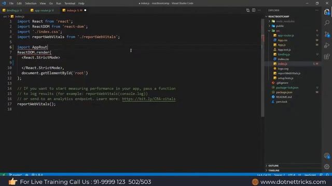Click the index.js breadcrumb segment

(x=19, y=17)
